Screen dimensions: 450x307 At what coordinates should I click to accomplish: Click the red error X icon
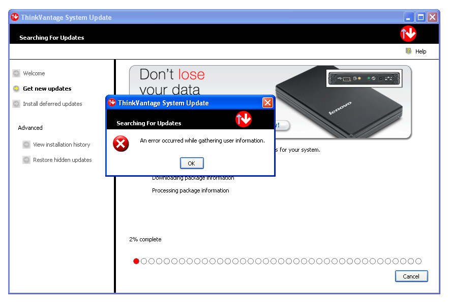point(121,144)
